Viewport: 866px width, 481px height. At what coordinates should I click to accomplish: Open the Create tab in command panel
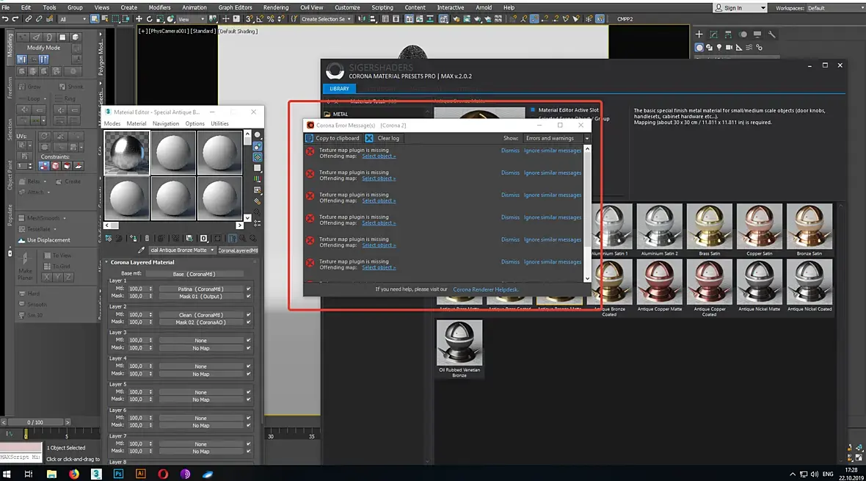point(699,35)
